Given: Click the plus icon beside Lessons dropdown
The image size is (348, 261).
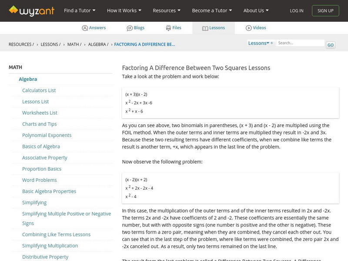Looking at the screenshot, I should click(272, 43).
